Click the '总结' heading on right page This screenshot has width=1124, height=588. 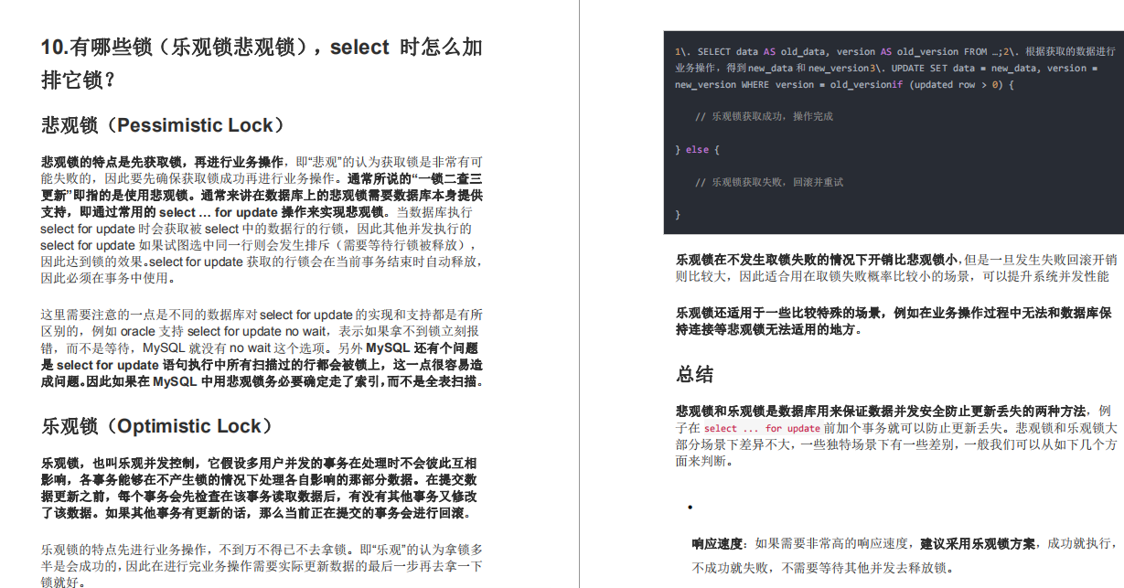click(x=694, y=374)
